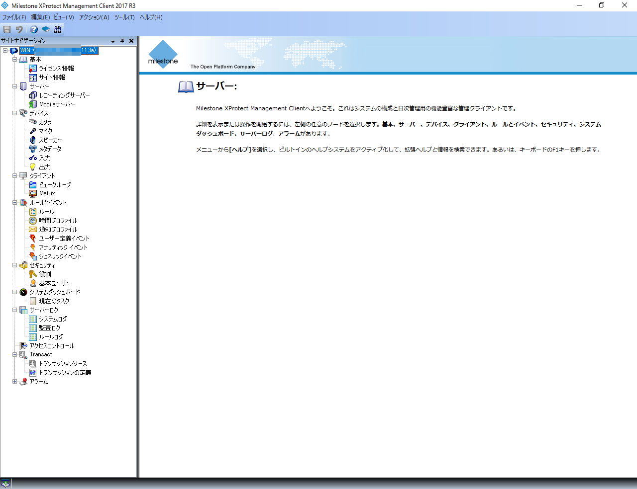
Task: Open the サイトナビゲーション panel dropdown arrow
Action: pyautogui.click(x=113, y=41)
